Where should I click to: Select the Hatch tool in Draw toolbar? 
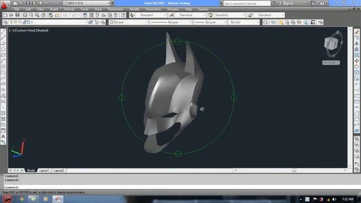click(3, 113)
